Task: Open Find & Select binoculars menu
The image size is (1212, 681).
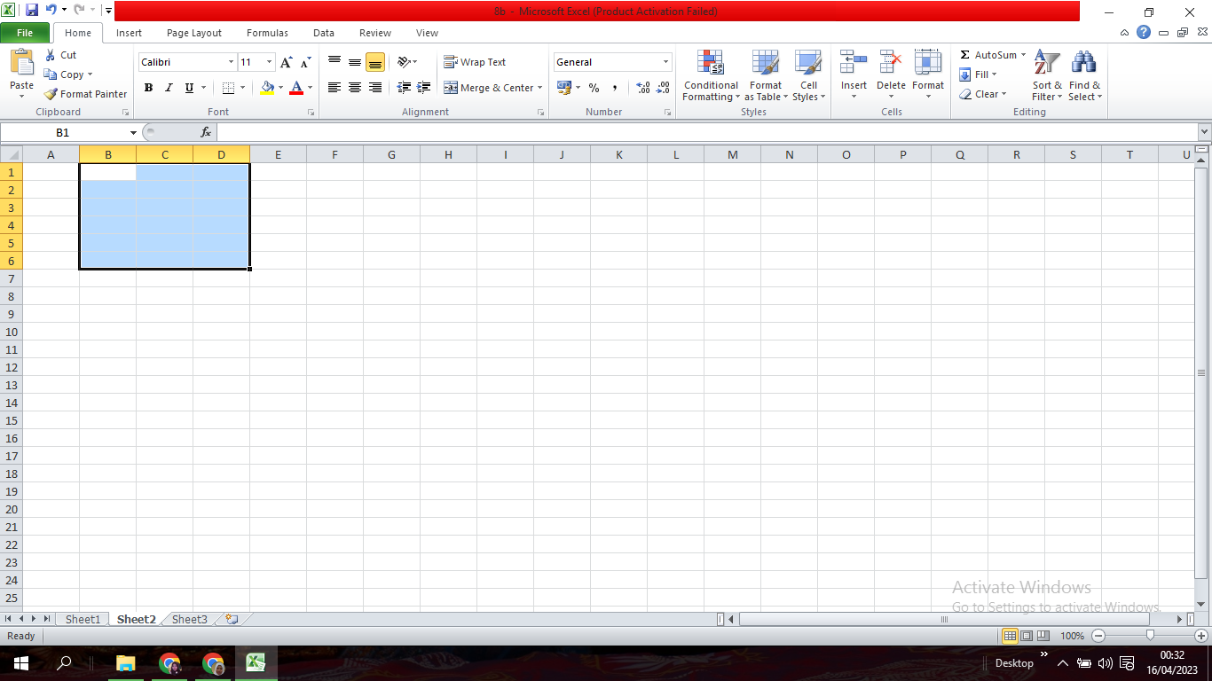Action: (1084, 76)
